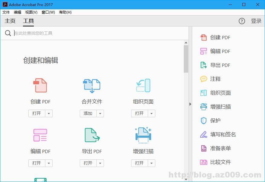The height and width of the screenshot is (182, 265).
Task: Click the 合并文件 label in the tools grid
Action: coord(92,102)
